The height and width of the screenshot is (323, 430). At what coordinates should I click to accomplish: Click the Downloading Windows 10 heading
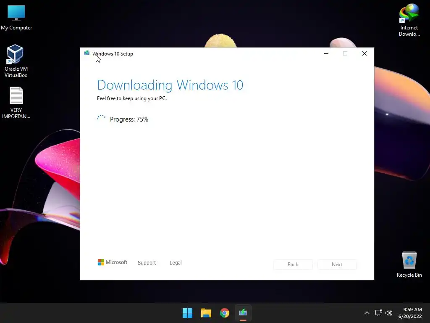(x=170, y=85)
